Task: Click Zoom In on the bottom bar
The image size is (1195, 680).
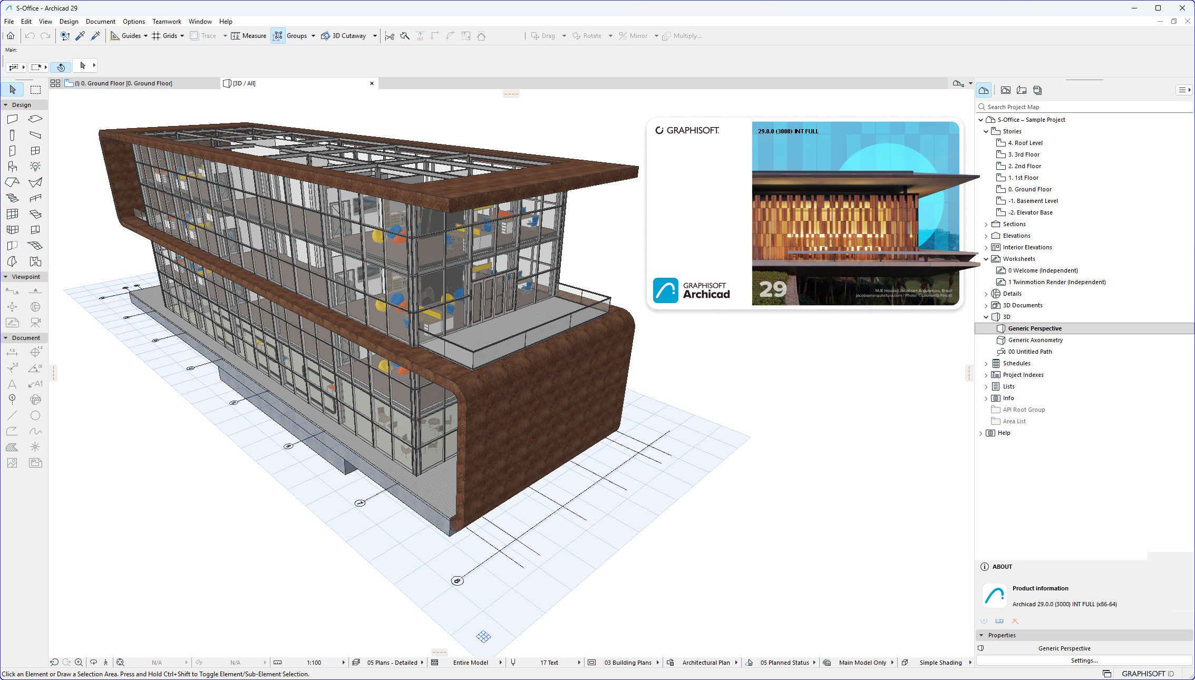Action: point(79,662)
